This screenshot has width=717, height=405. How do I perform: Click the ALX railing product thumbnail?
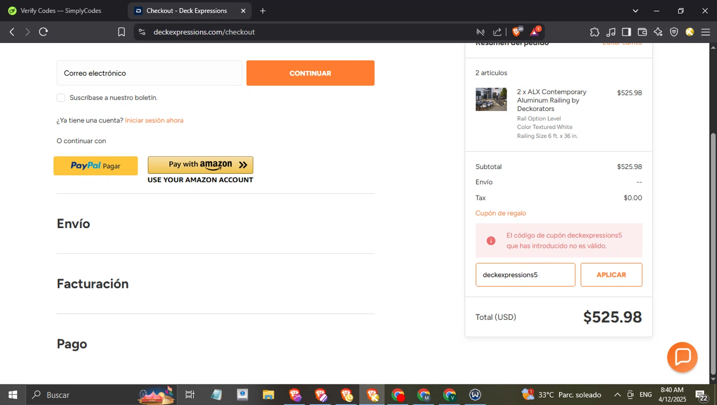tap(491, 99)
